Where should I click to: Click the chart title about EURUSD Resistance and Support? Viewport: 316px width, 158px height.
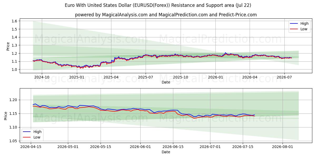click(x=158, y=5)
